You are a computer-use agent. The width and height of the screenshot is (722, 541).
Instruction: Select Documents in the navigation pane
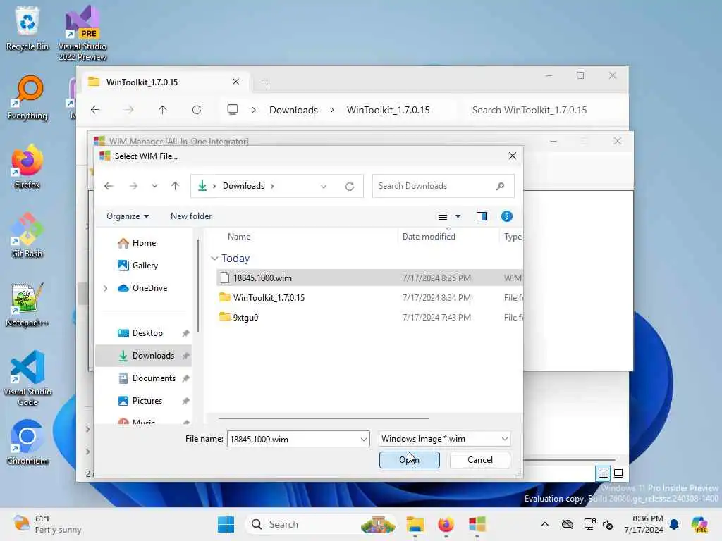(x=143, y=378)
